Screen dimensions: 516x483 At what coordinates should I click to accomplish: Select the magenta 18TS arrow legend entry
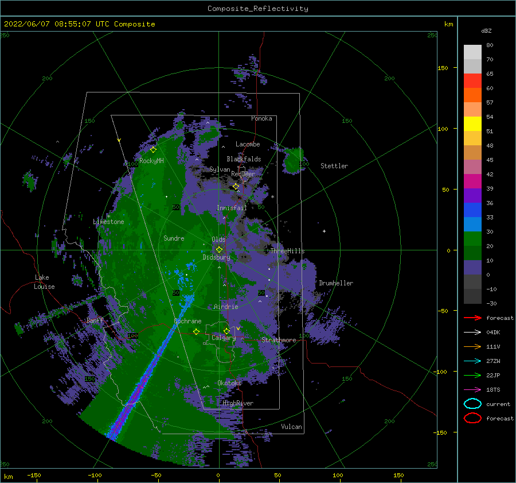coord(472,390)
